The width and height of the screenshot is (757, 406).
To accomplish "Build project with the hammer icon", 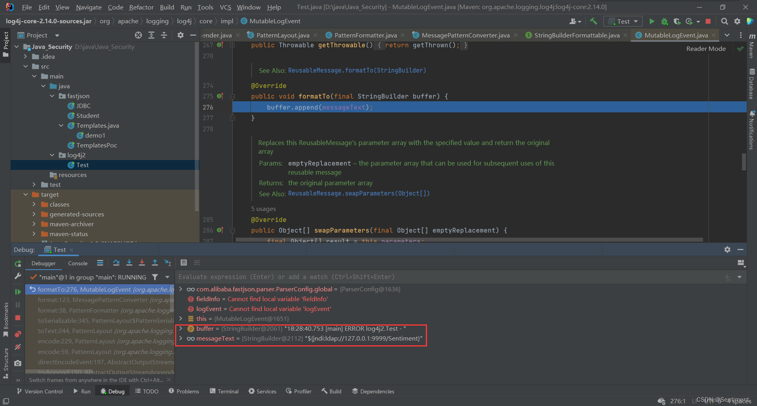I will tap(593, 21).
